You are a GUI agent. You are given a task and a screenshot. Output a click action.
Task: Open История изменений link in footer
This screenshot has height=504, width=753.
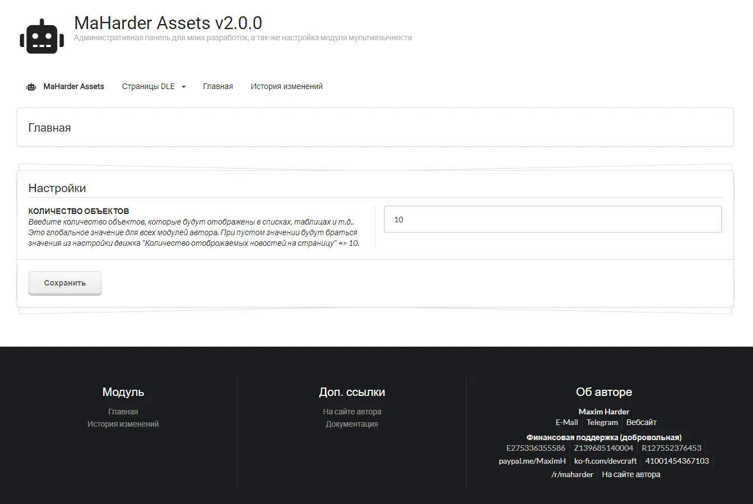(123, 424)
